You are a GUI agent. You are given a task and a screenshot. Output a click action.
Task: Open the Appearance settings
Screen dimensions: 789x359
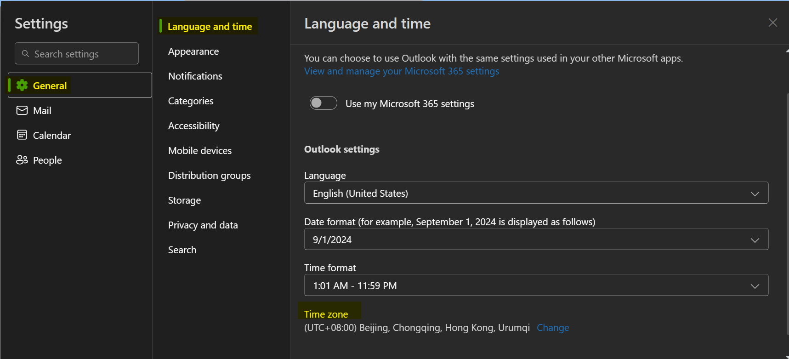pos(193,51)
